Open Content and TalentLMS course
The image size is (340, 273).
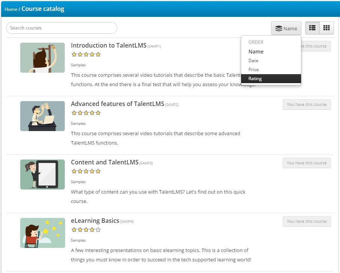coord(105,162)
